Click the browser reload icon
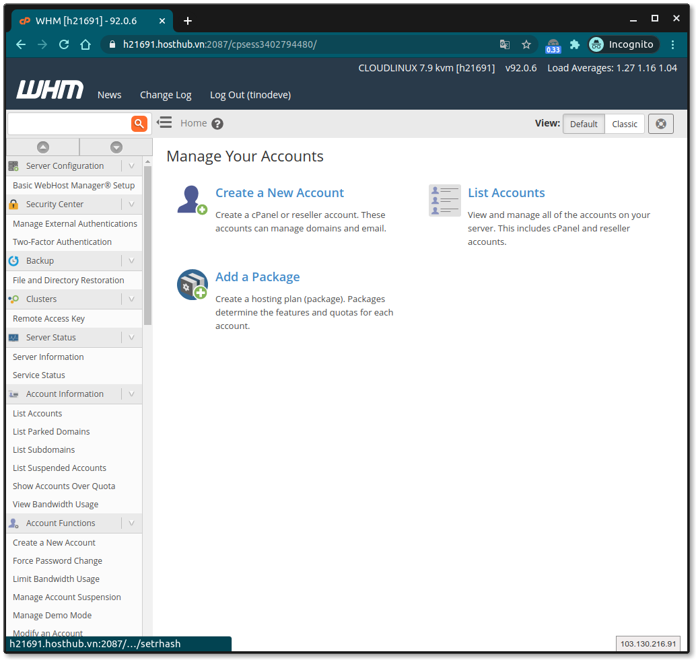This screenshot has width=696, height=660. click(64, 44)
